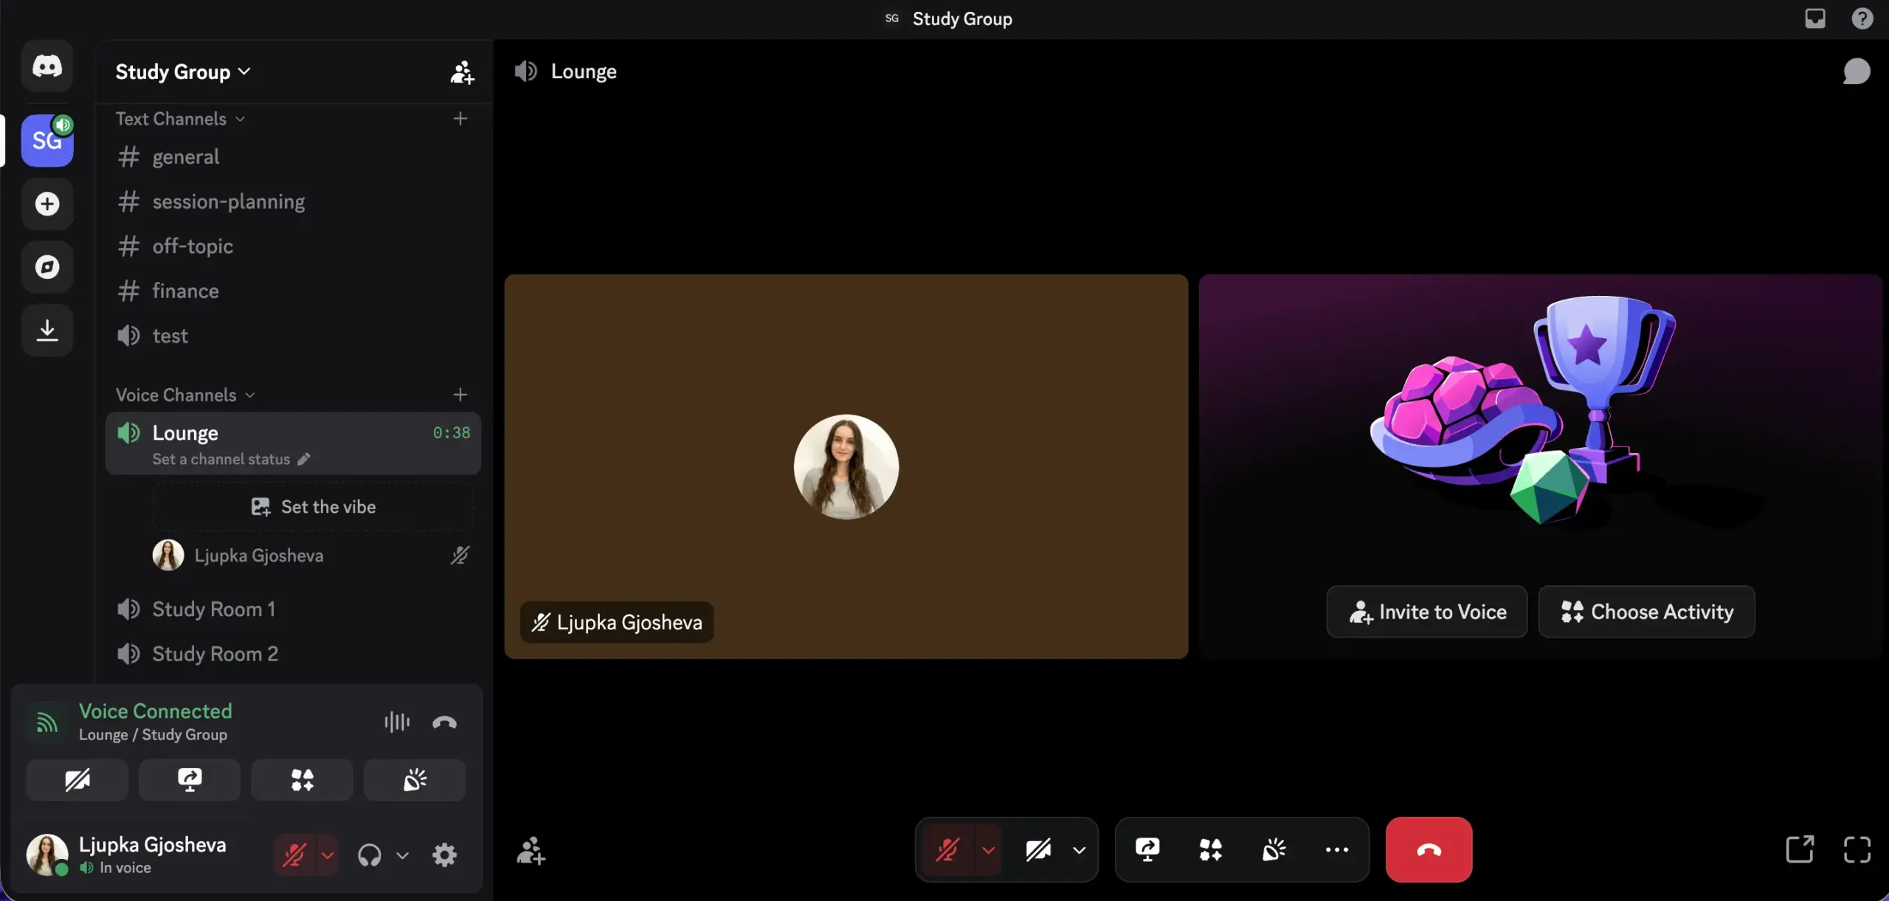Open off-topic text channel
The image size is (1889, 901).
tap(294, 246)
